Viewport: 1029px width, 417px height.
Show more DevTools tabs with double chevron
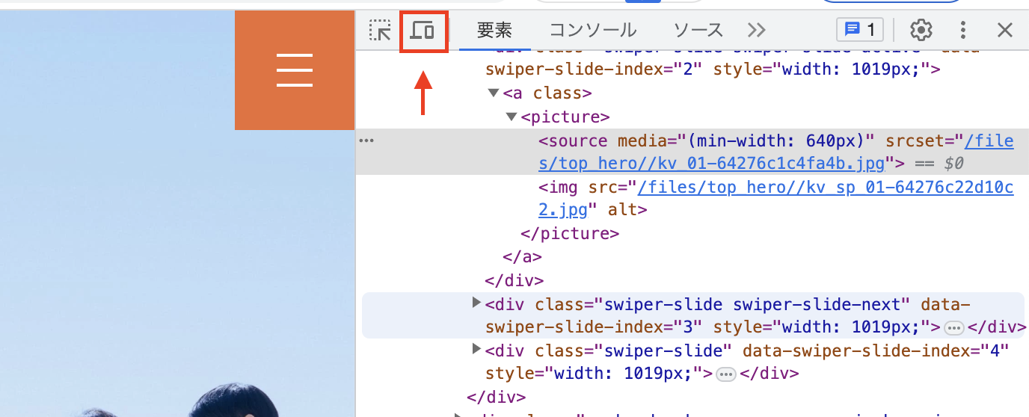(x=757, y=31)
